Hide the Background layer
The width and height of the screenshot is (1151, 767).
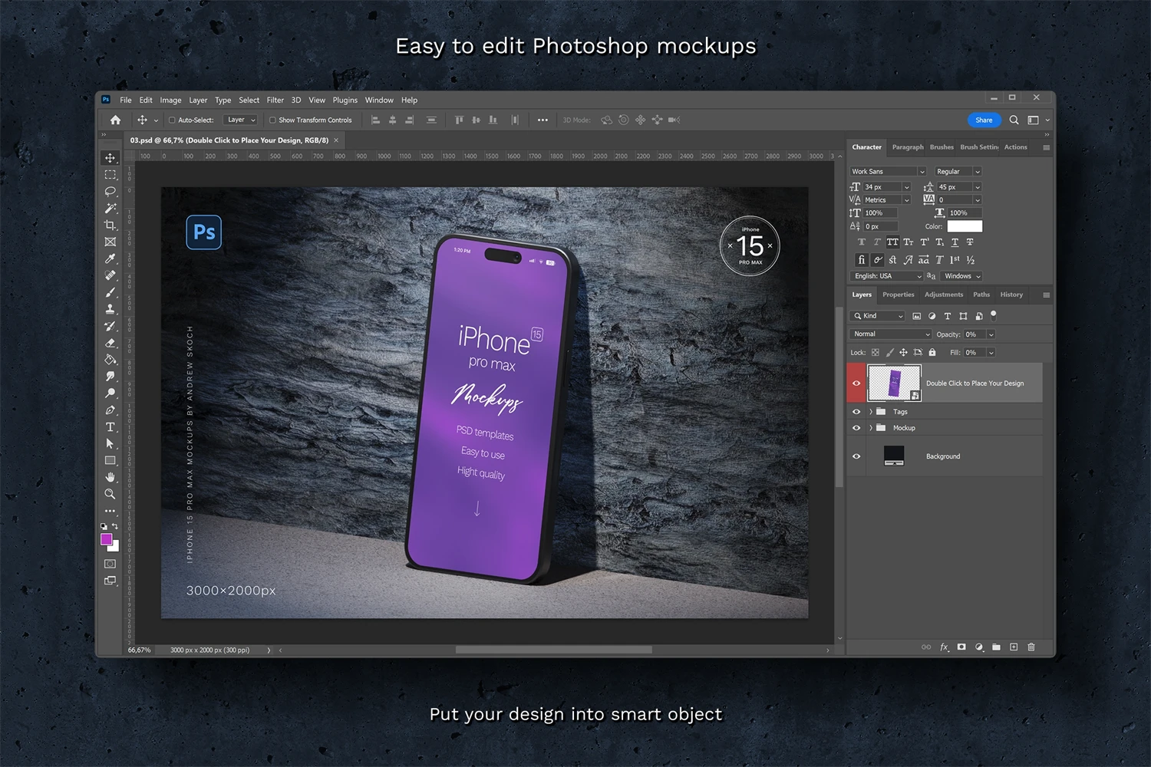(856, 456)
